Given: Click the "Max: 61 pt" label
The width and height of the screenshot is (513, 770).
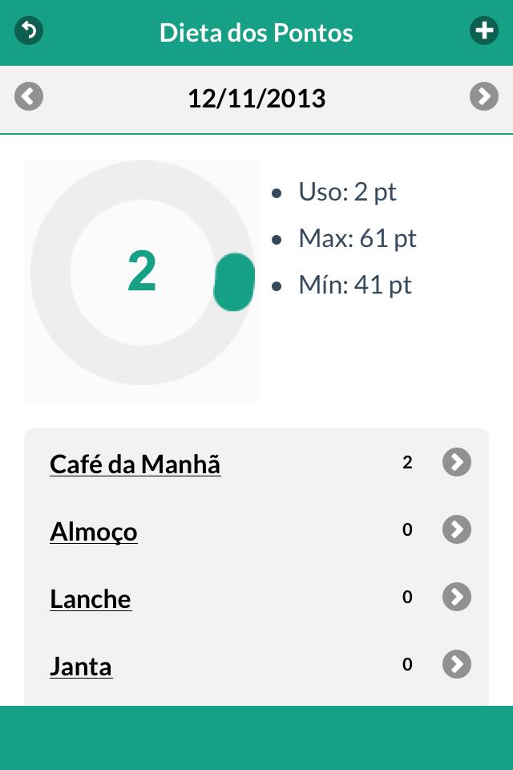Looking at the screenshot, I should click(x=357, y=239).
